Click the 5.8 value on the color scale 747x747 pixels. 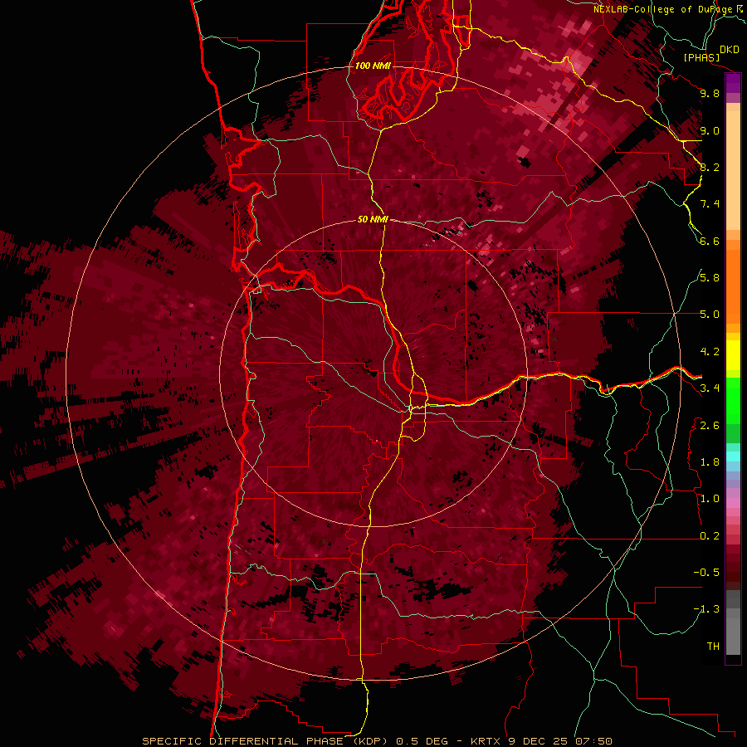[710, 278]
